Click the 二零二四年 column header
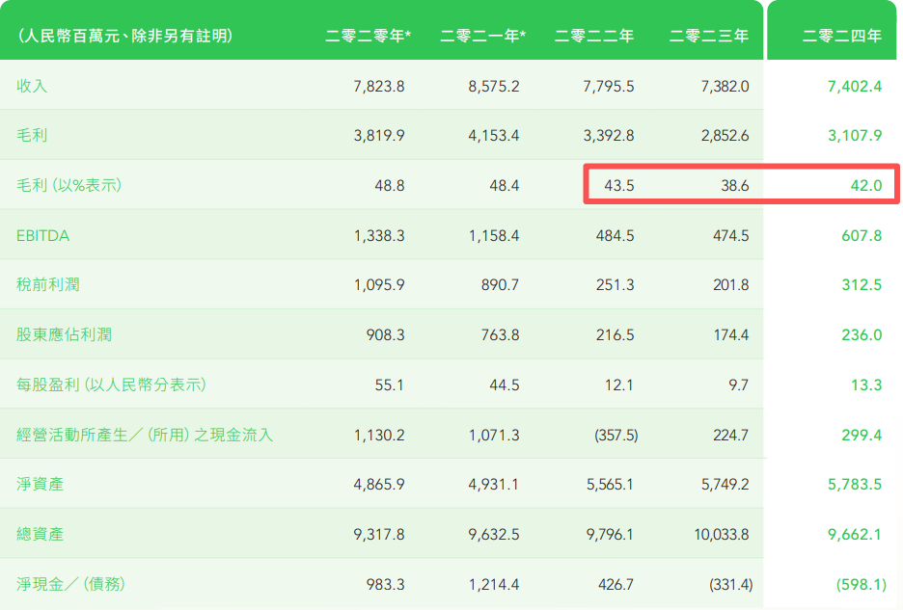The width and height of the screenshot is (903, 610). (x=841, y=36)
